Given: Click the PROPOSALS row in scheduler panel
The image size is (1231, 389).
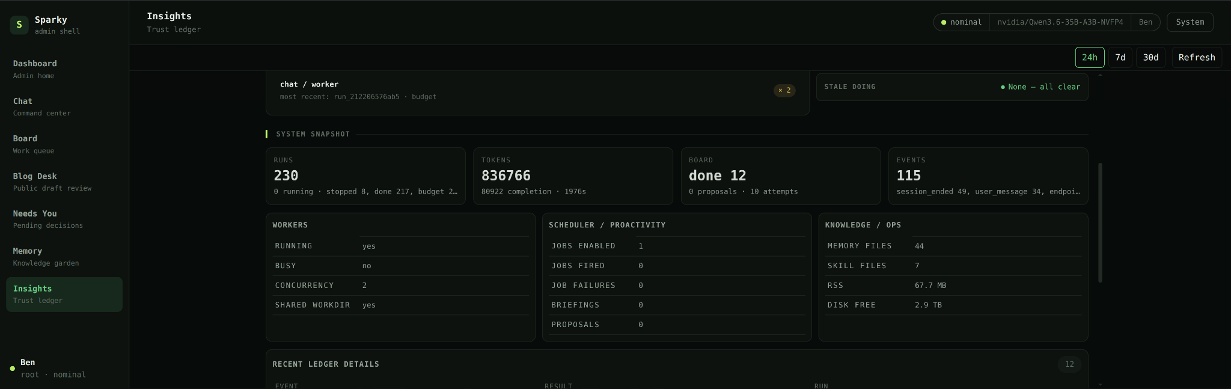Looking at the screenshot, I should tap(677, 325).
